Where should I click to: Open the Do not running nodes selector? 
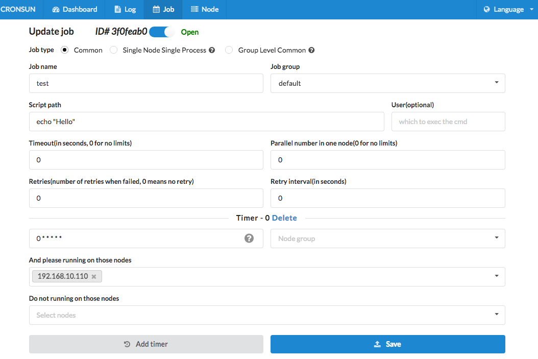click(x=267, y=315)
